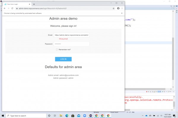Maximize the Eclipse console panel
The width and height of the screenshot is (178, 118).
174,92
